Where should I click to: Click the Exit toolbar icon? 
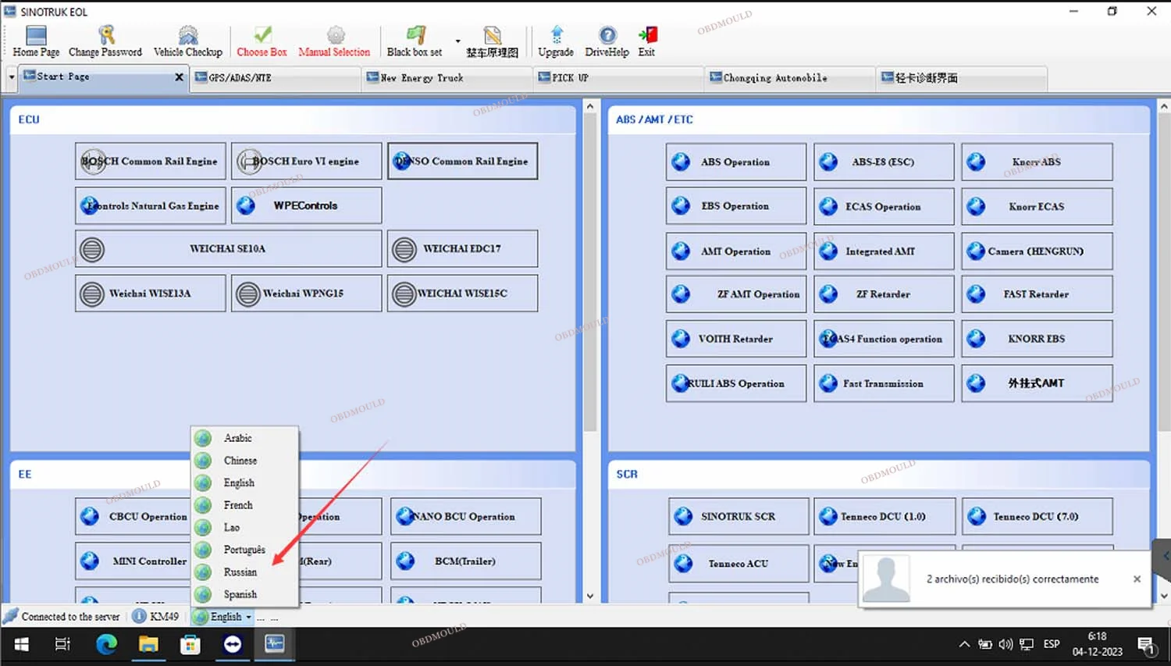click(x=647, y=36)
